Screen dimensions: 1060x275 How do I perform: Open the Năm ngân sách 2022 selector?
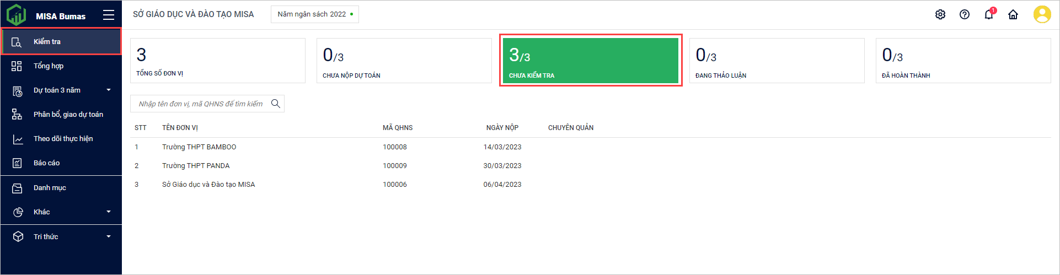pos(314,14)
